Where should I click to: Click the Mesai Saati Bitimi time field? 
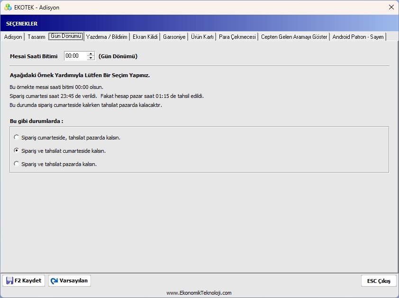click(75, 56)
